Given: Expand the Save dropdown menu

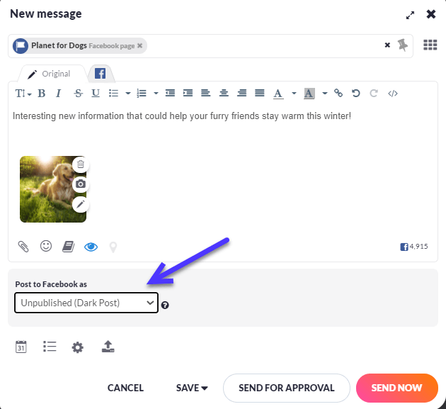Looking at the screenshot, I should [x=192, y=388].
